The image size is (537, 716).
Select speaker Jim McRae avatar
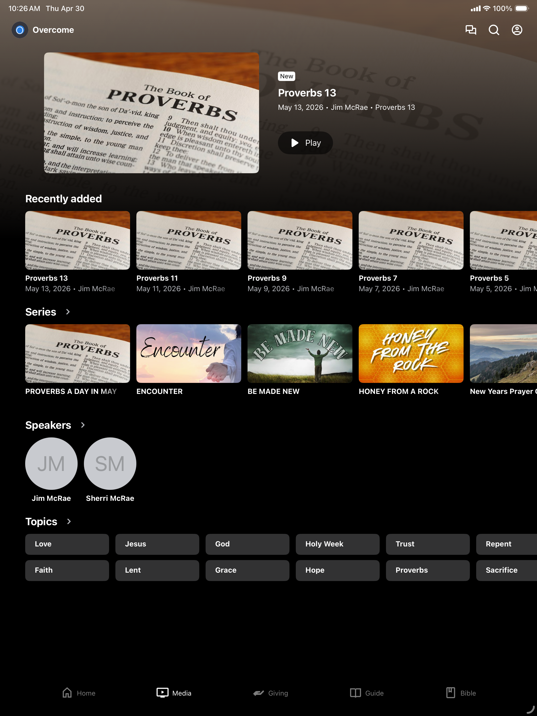point(51,464)
